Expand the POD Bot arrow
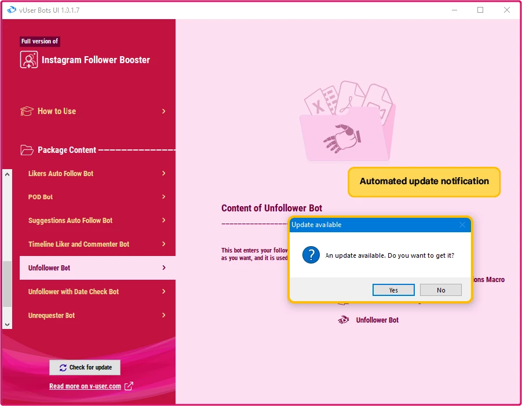 tap(164, 197)
